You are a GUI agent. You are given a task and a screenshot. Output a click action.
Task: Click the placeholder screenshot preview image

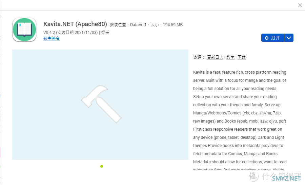click(x=100, y=105)
